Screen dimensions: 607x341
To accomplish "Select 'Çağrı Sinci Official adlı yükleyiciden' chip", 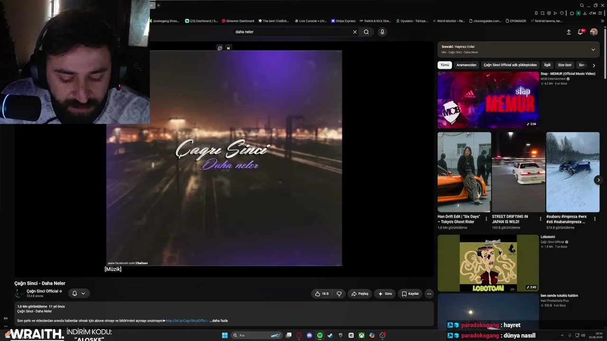I will (x=510, y=65).
